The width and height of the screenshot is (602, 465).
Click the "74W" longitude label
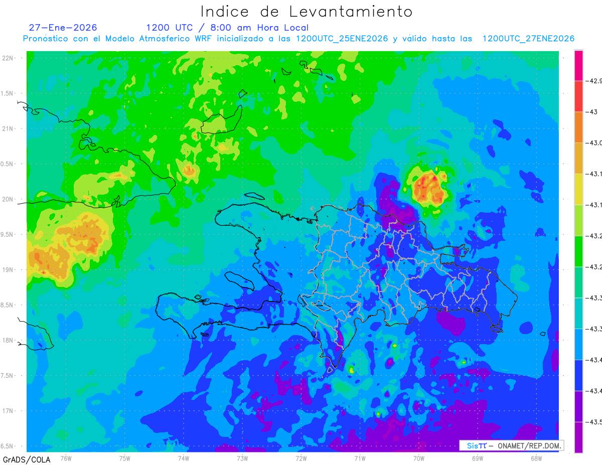[x=184, y=458]
